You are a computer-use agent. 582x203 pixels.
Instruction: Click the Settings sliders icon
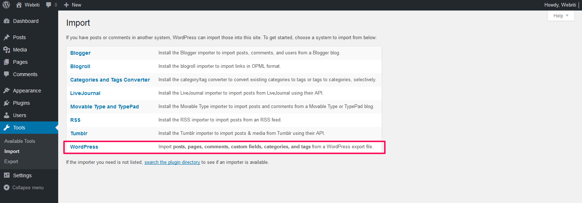7,175
